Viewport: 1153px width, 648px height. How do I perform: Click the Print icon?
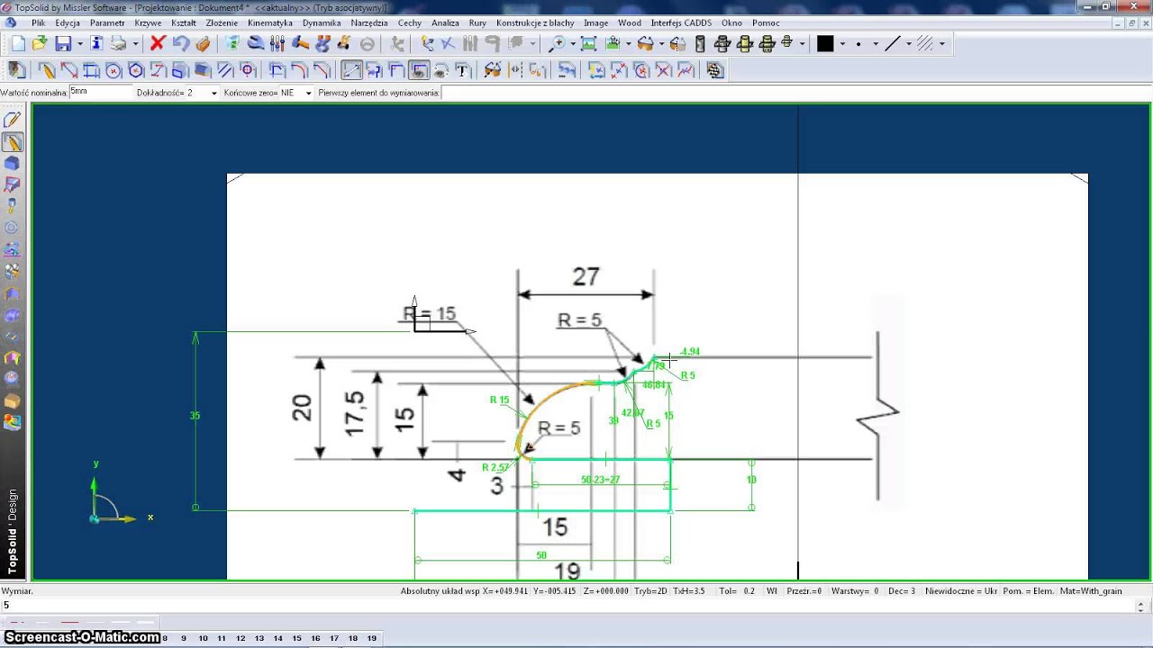click(x=118, y=43)
